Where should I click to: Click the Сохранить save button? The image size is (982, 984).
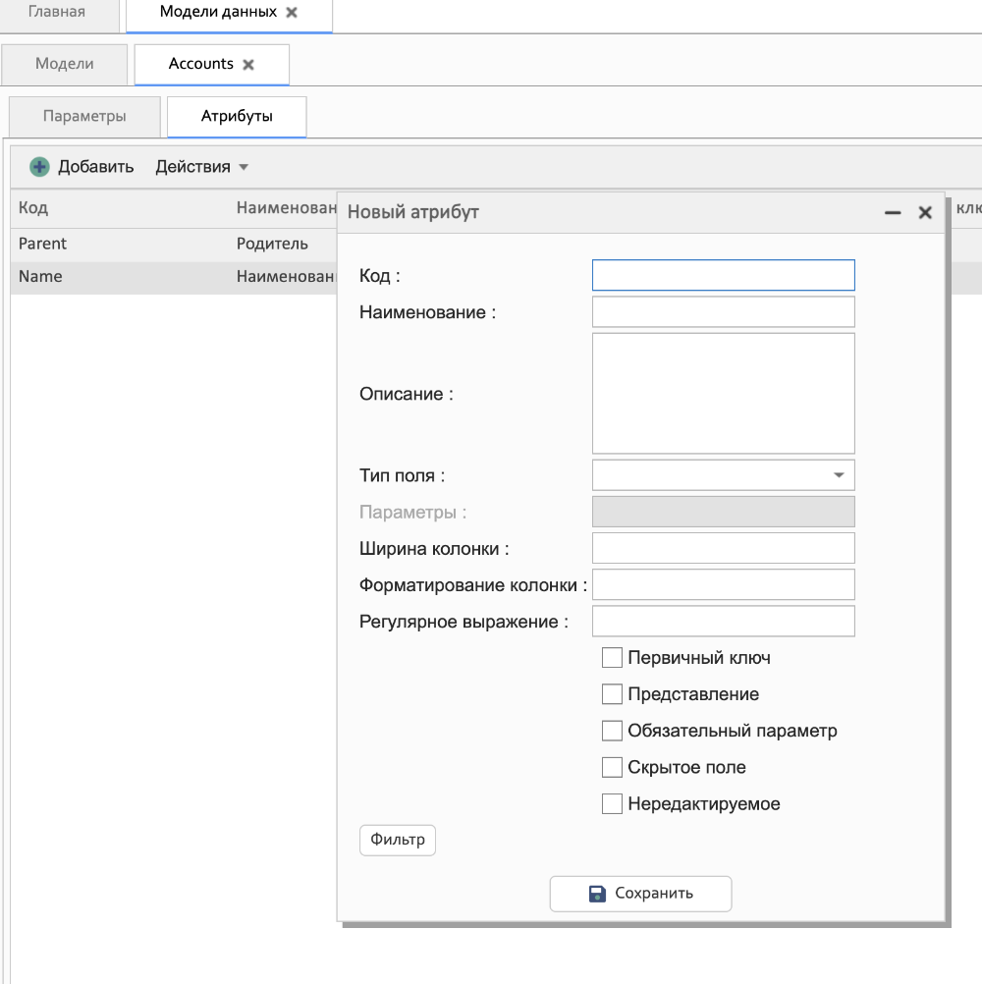pyautogui.click(x=640, y=894)
